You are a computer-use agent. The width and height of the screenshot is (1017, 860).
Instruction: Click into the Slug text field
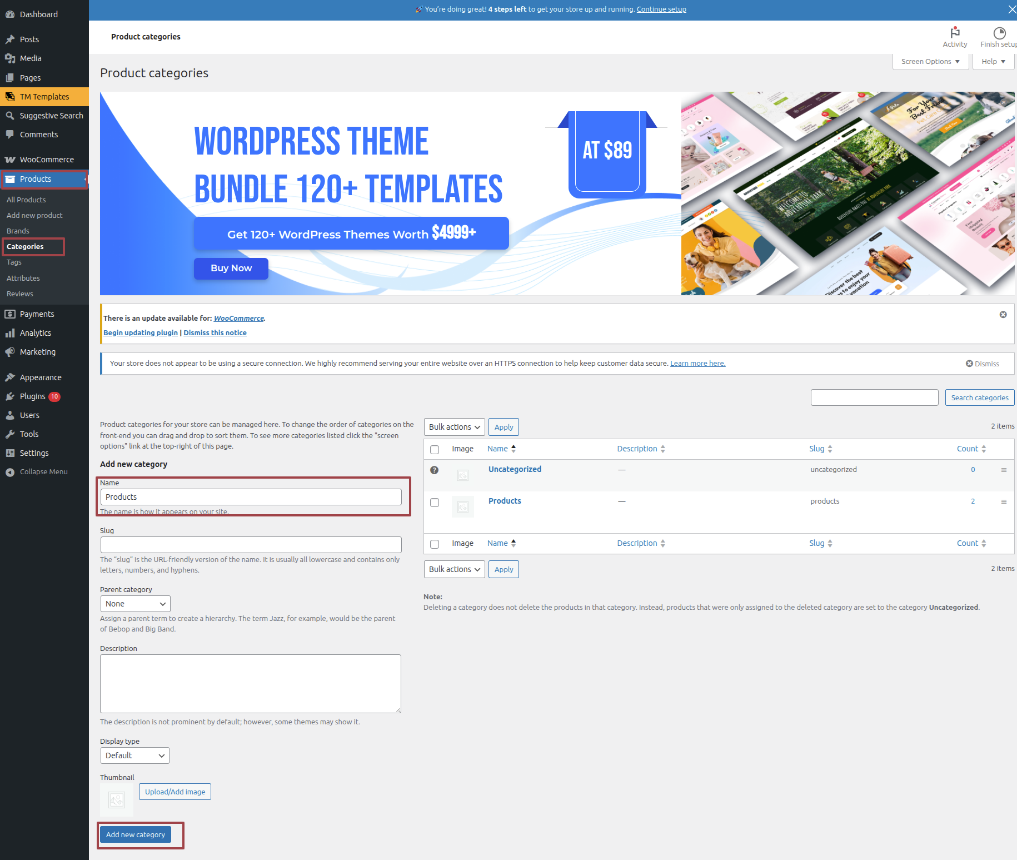point(251,545)
